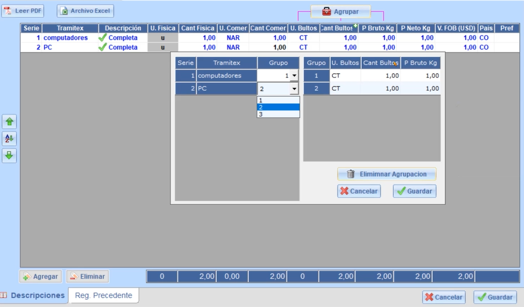Click the A-Z sort icon
The image size is (524, 307).
(9, 139)
